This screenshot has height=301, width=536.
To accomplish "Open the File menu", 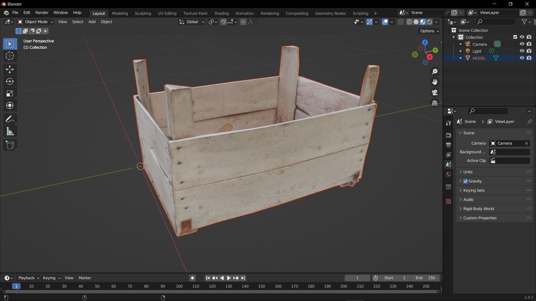I will click(x=15, y=13).
